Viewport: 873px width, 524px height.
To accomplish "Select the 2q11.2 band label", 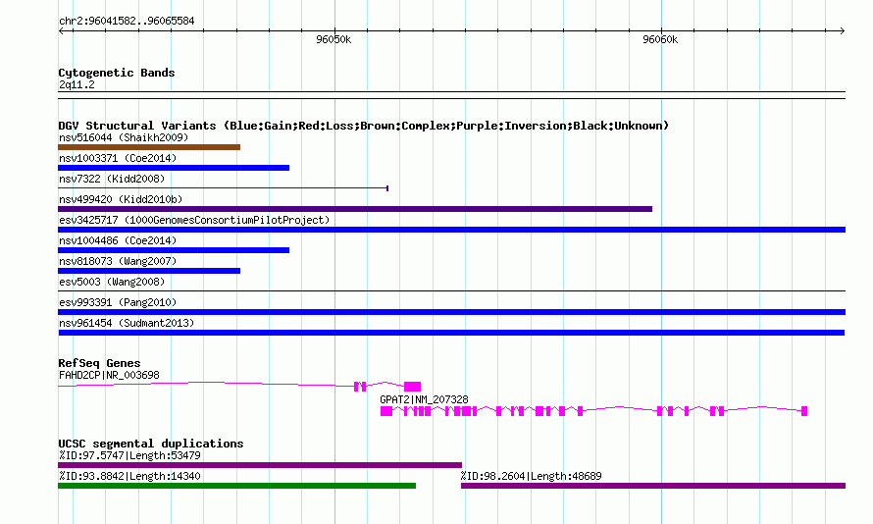I will click(77, 84).
